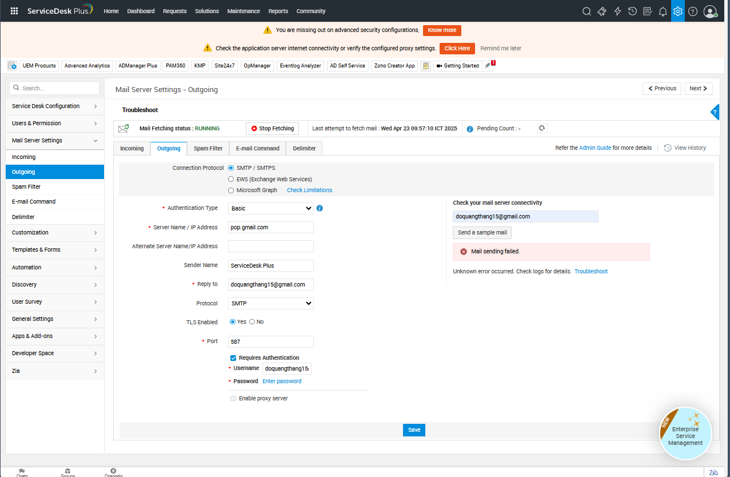Viewport: 730px width, 477px height.
Task: Select SMTP / SMTPS connection protocol
Action: (231, 168)
